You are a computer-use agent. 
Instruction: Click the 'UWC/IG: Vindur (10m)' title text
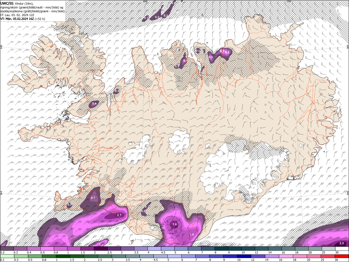17,3
